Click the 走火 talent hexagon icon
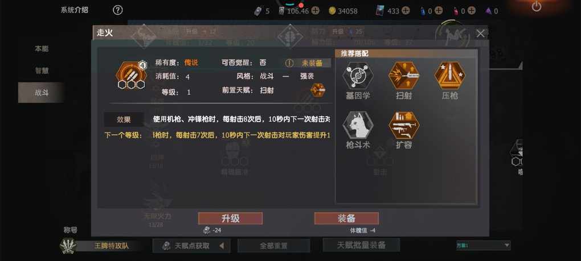This screenshot has width=581, height=261. click(x=131, y=75)
